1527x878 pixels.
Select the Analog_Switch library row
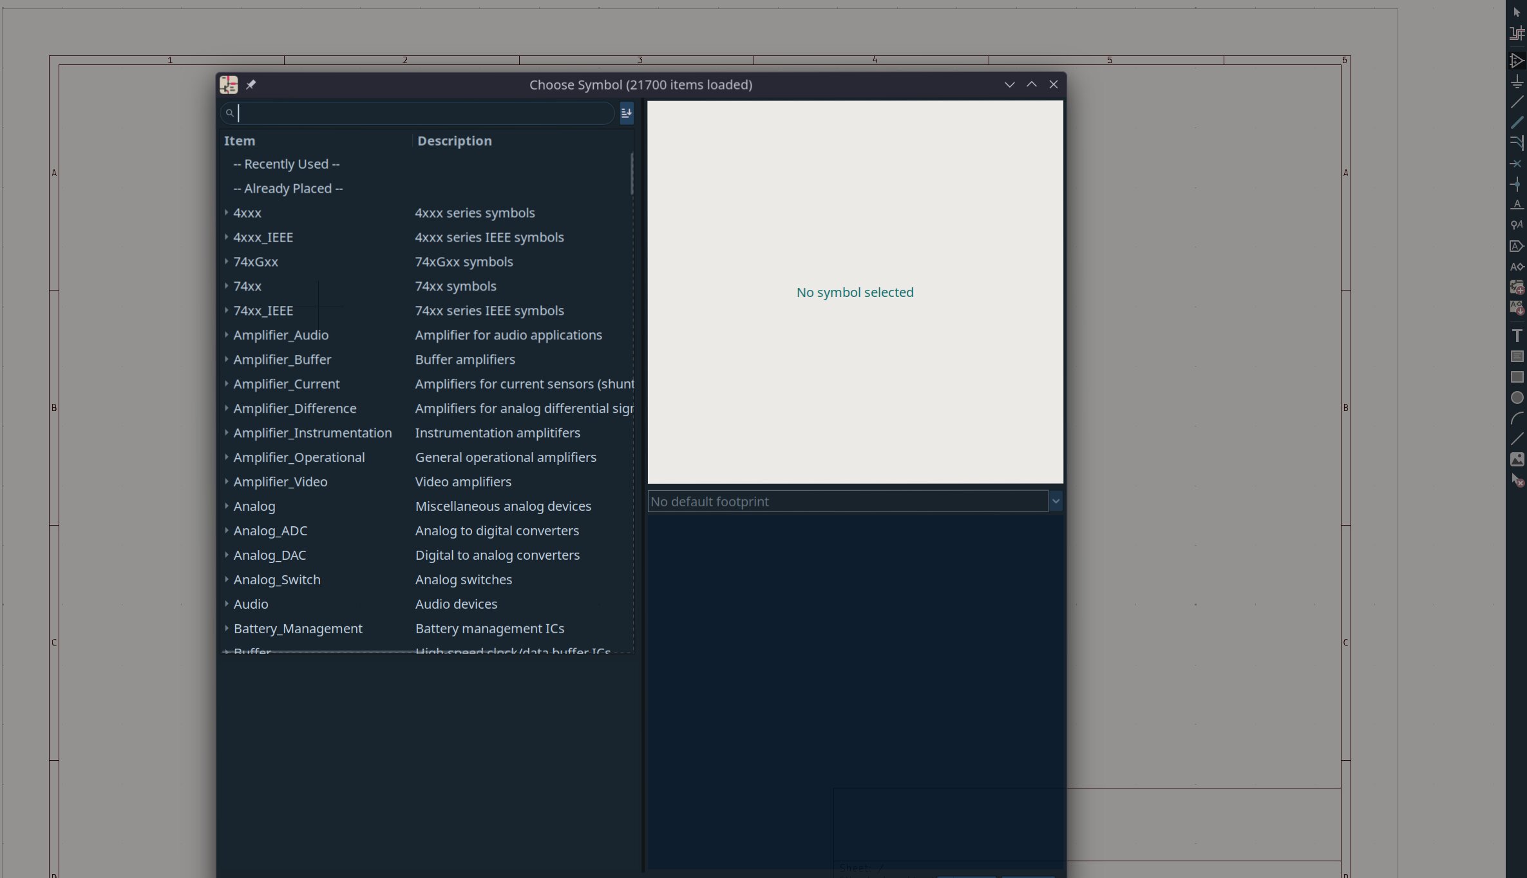click(x=425, y=580)
